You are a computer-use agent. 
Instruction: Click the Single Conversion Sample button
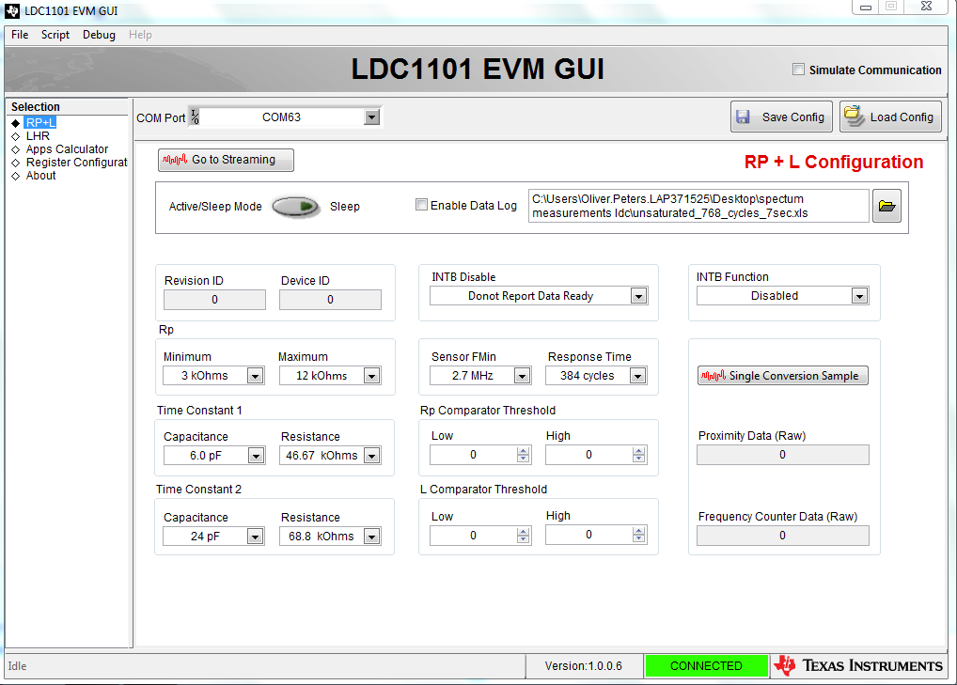coord(783,376)
